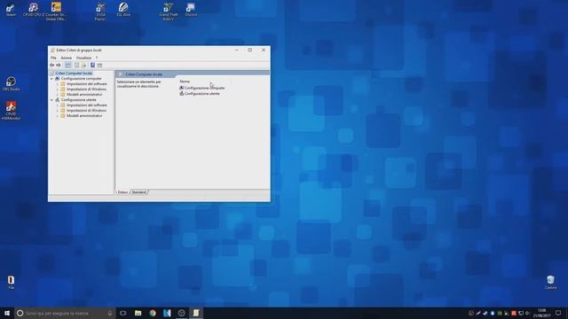Click the CPUID HWMonitor desktop icon

[x=11, y=111]
